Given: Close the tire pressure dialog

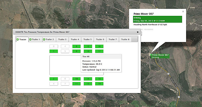Looking at the screenshot, I should coord(138,32).
